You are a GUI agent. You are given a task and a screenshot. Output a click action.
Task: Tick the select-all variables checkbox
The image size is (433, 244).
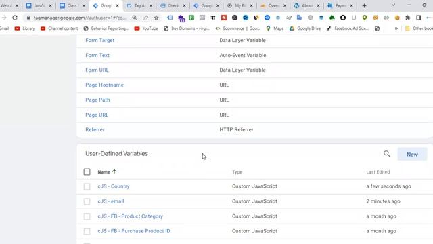pyautogui.click(x=87, y=171)
